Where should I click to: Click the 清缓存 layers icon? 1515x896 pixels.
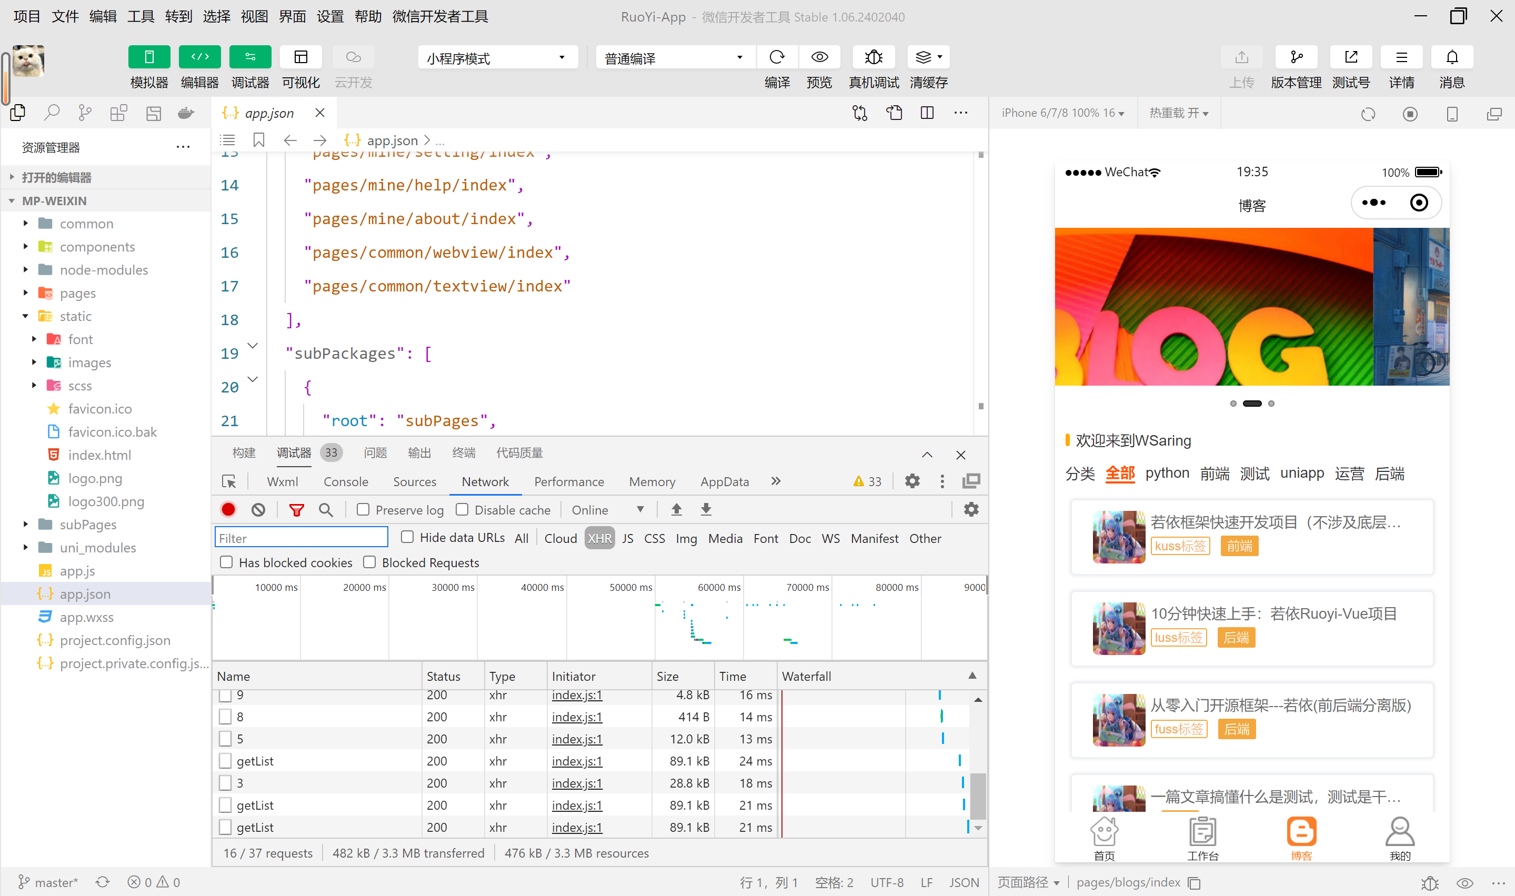click(923, 57)
